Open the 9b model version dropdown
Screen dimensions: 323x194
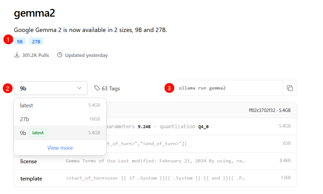(x=51, y=88)
